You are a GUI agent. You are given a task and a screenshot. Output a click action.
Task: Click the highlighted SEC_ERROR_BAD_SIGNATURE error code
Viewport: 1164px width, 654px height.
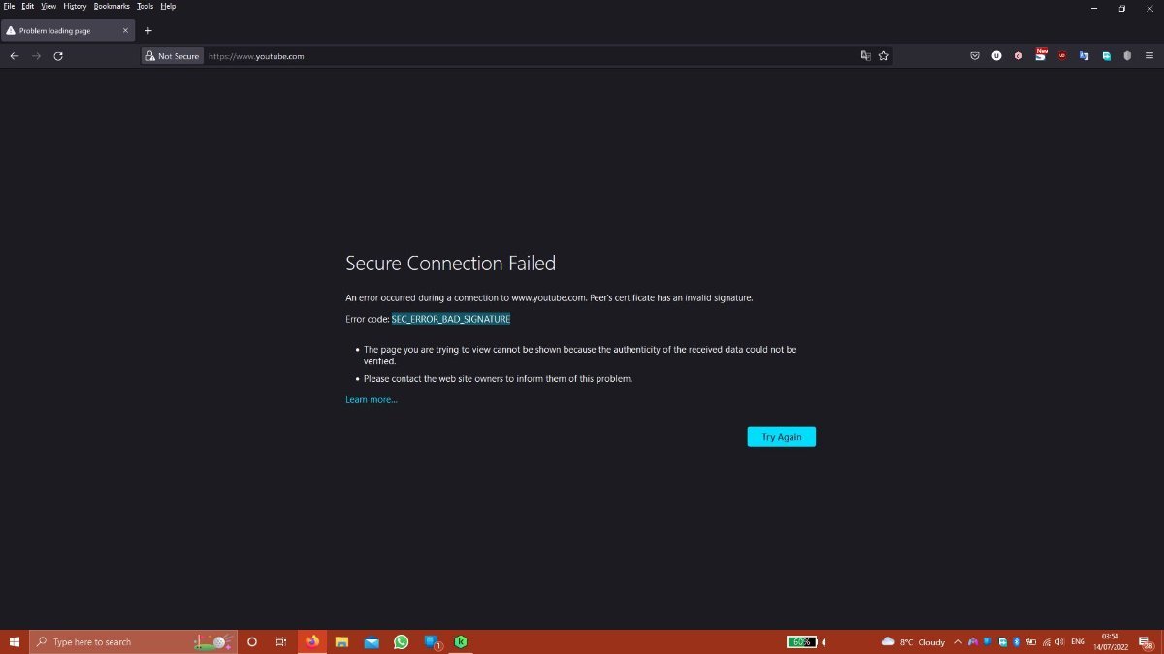(x=451, y=318)
